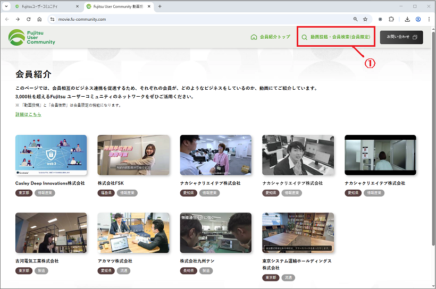The width and height of the screenshot is (436, 289).
Task: Open the Chrome three-dot menu
Action: click(429, 19)
